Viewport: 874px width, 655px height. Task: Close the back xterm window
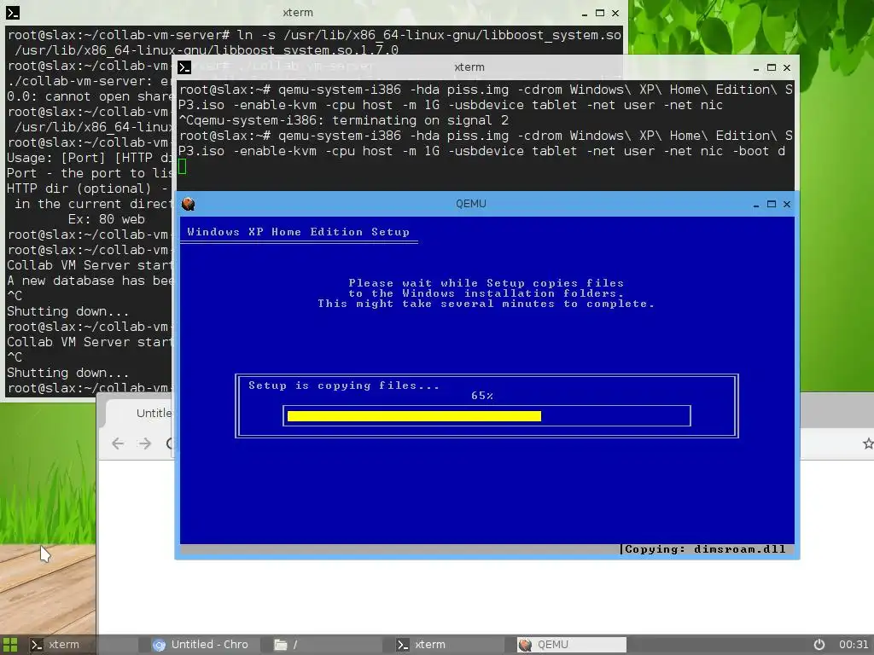pyautogui.click(x=615, y=13)
